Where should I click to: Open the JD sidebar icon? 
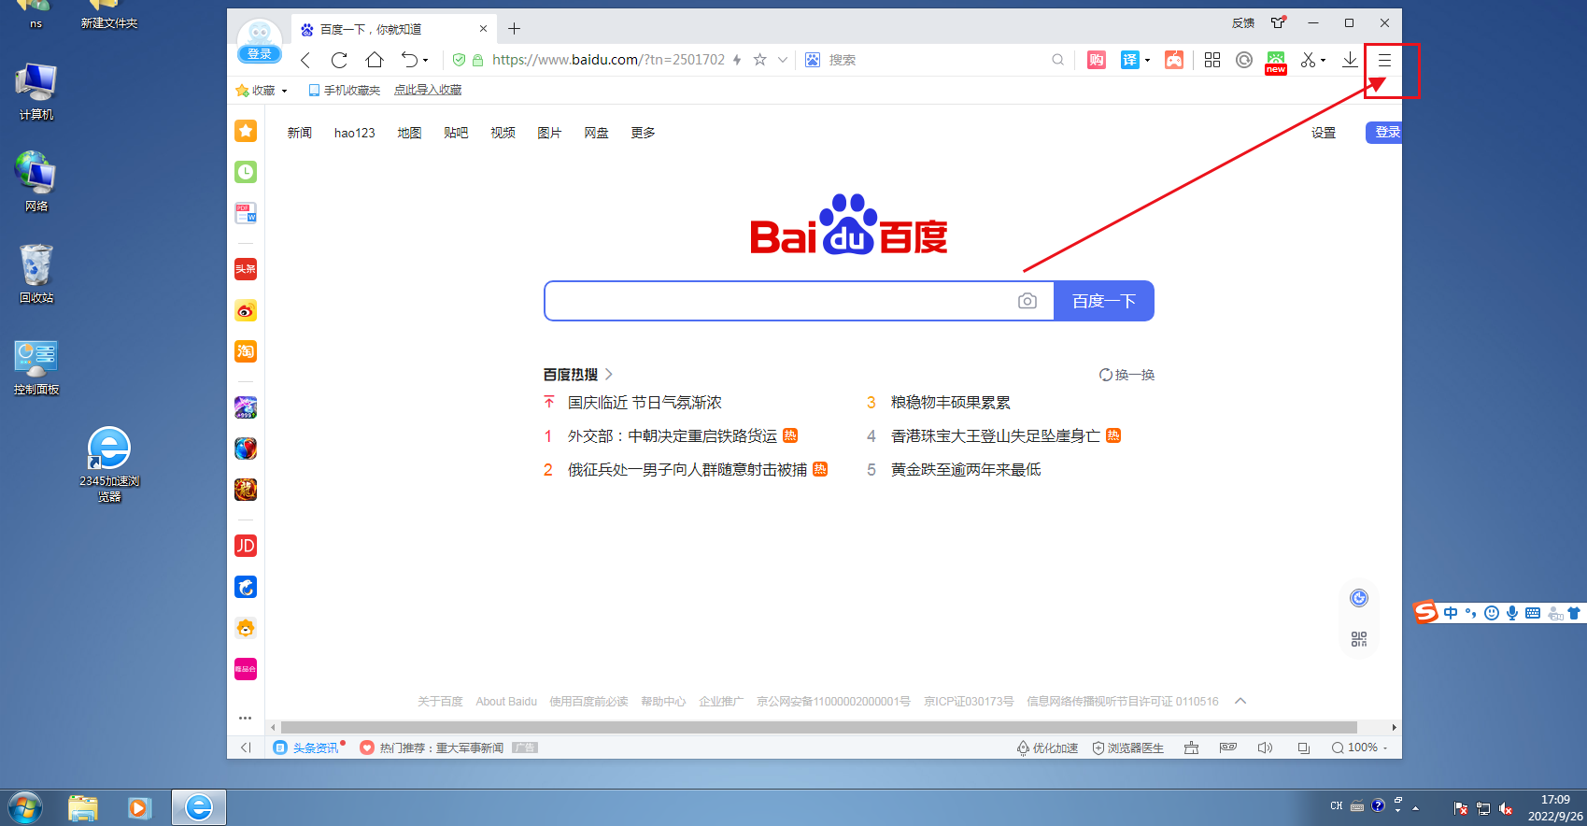(246, 546)
